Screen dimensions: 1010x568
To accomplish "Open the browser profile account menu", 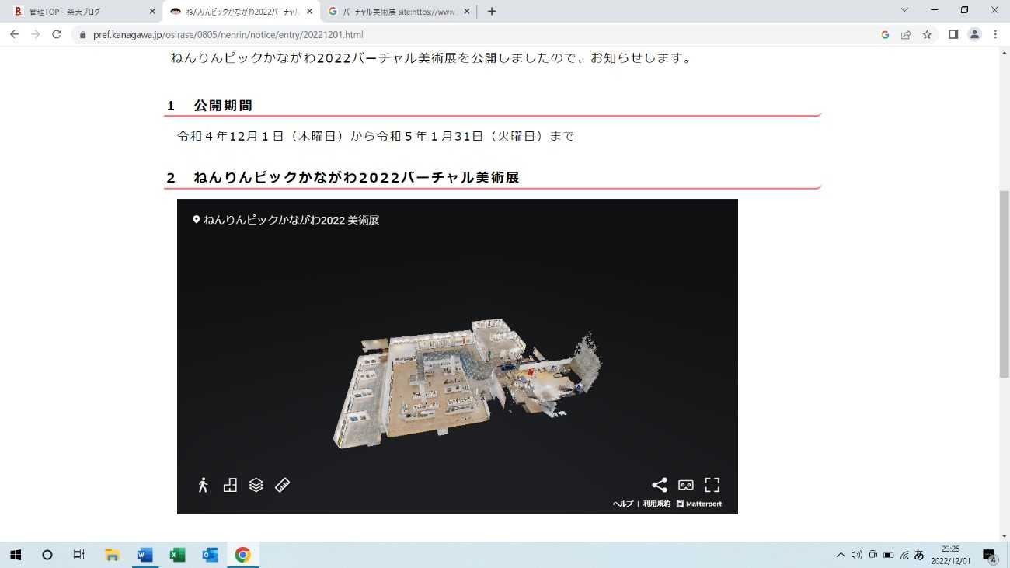I will pos(974,34).
